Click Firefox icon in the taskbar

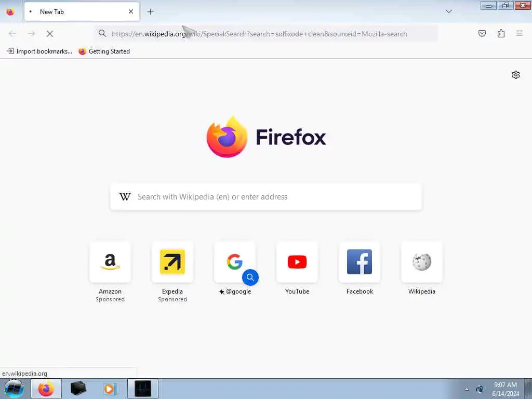click(46, 389)
